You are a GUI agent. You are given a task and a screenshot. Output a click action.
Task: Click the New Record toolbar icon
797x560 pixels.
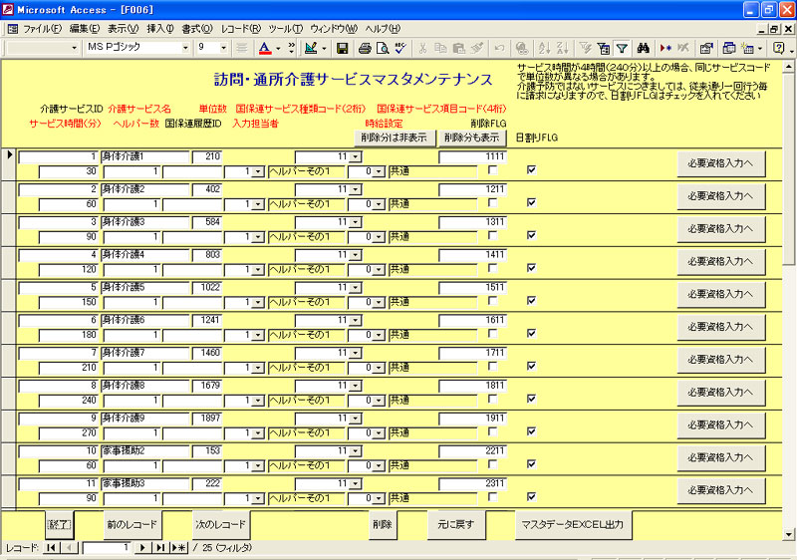tap(665, 48)
